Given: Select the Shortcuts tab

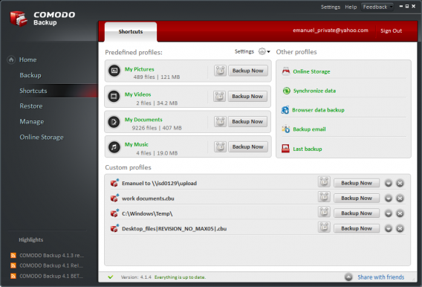Looking at the screenshot, I should pyautogui.click(x=131, y=32).
